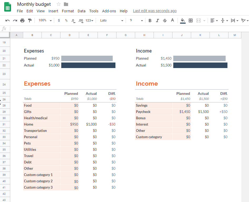Select Home planned $950 cell
Viewport: 249px width, 202px height.
(x=70, y=124)
